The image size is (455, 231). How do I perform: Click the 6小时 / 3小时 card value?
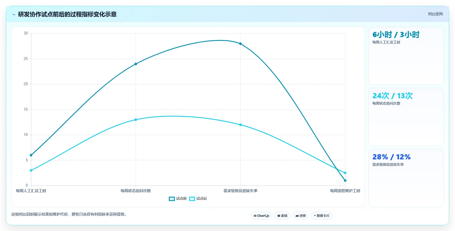coord(396,35)
